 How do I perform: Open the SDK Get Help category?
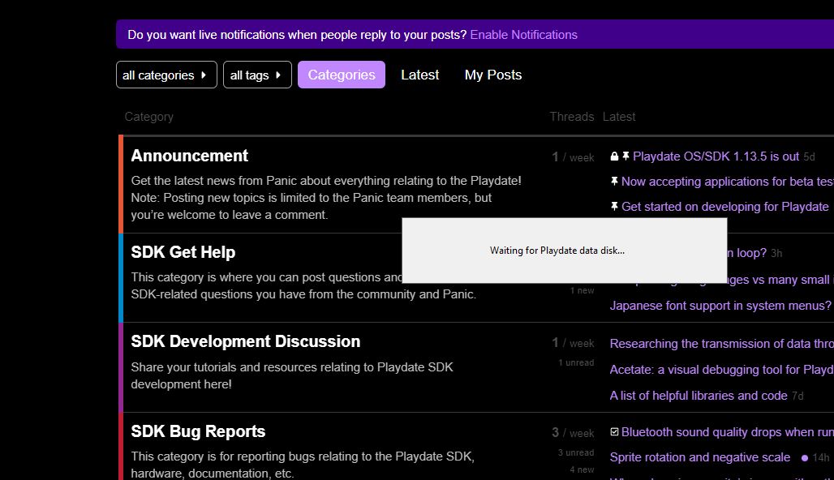click(183, 252)
